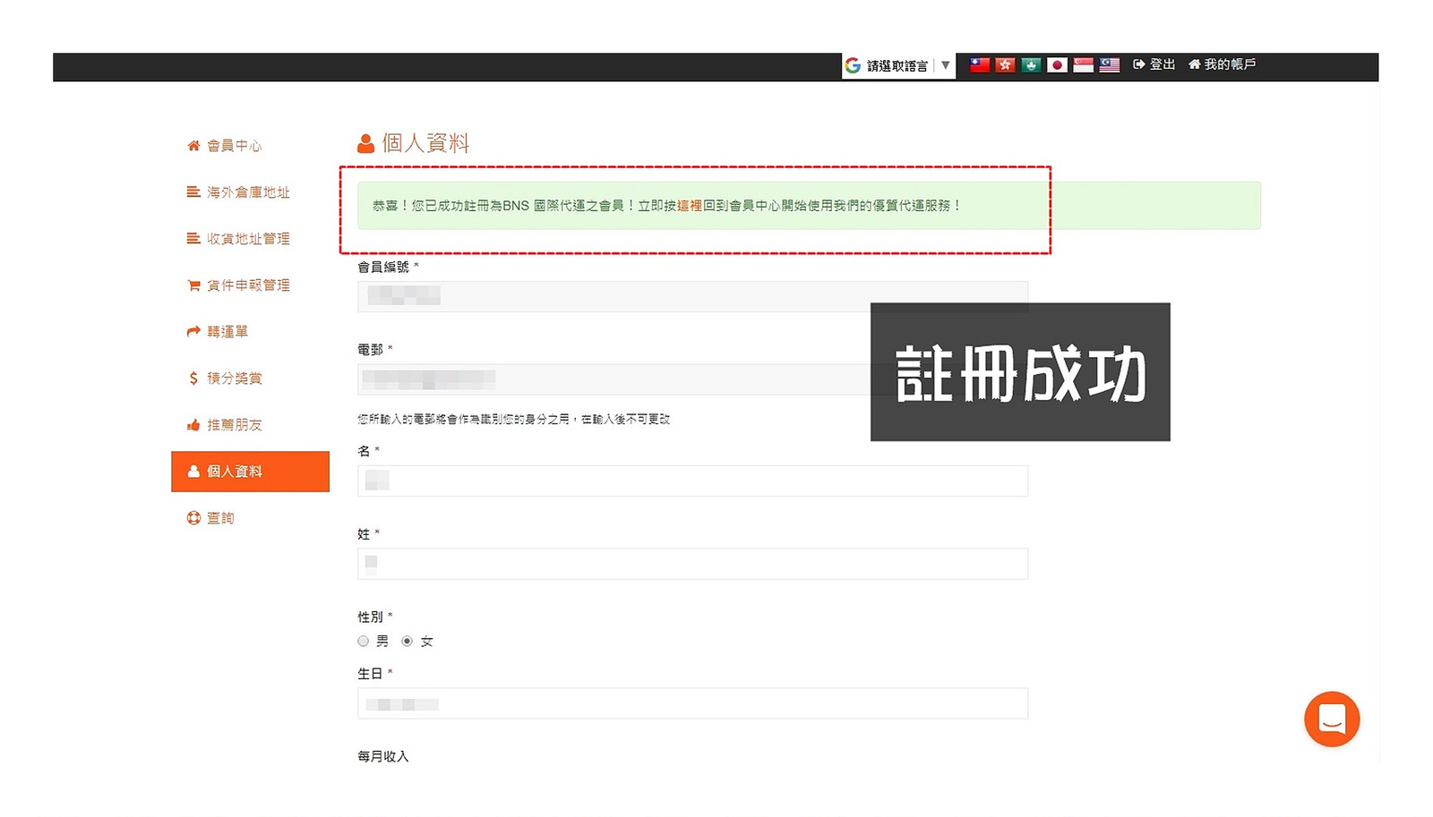This screenshot has width=1433, height=817.
Task: Select the Hong Kong flag icon
Action: click(1005, 64)
